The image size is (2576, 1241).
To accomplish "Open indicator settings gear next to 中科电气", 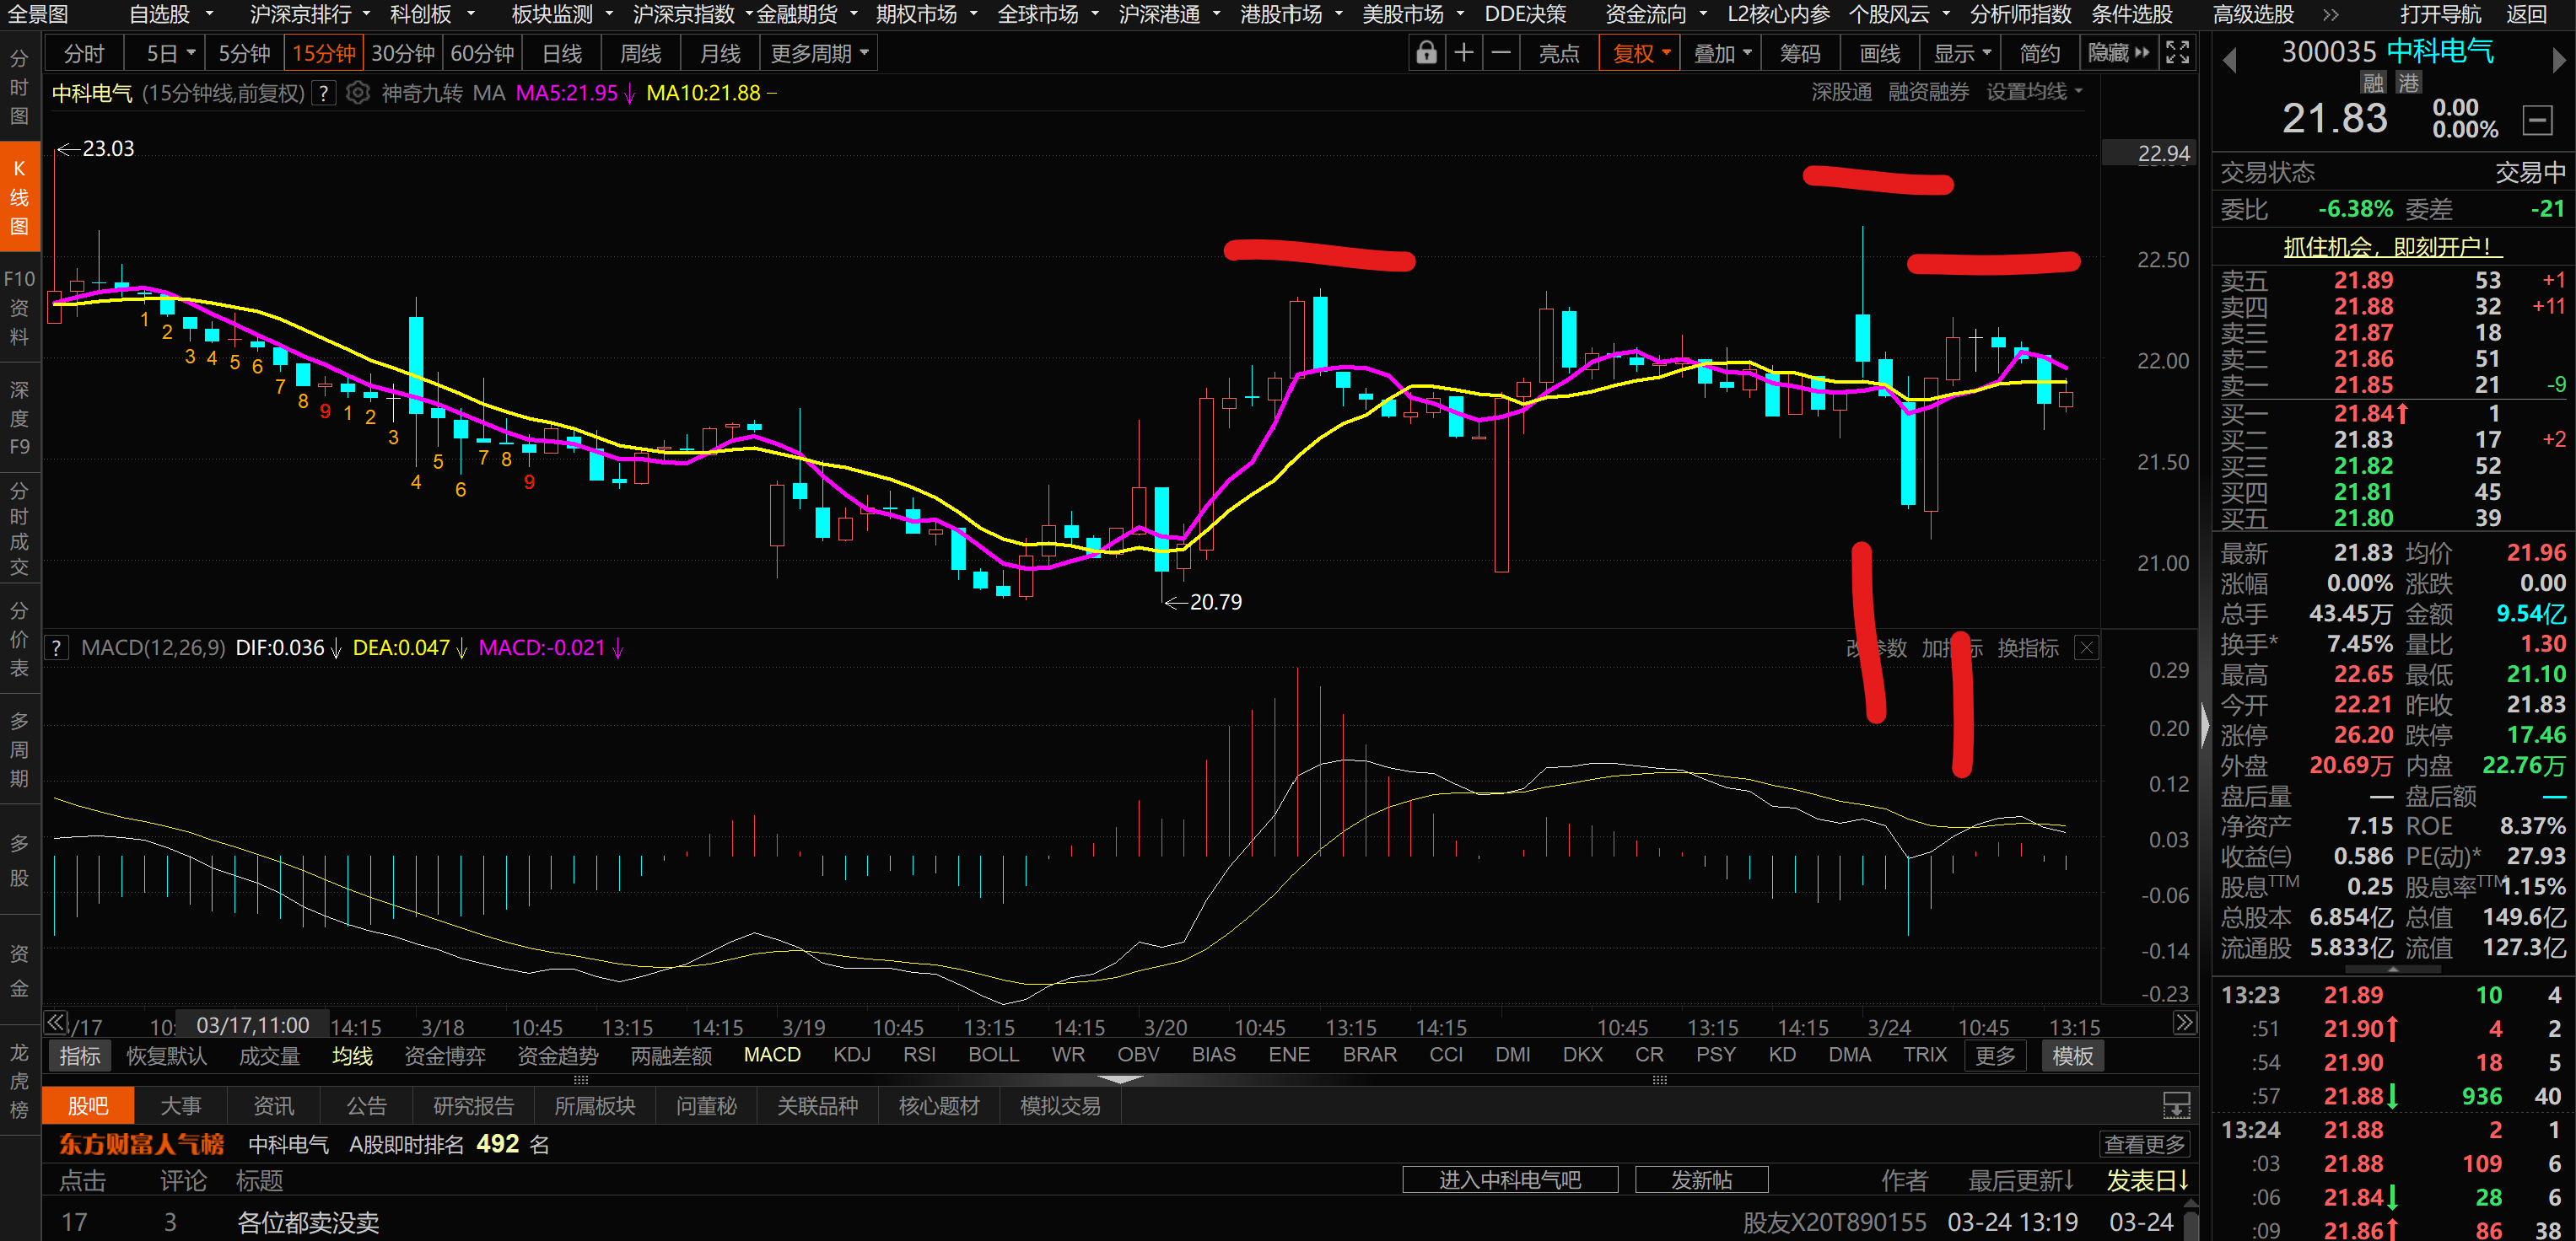I will click(x=357, y=93).
